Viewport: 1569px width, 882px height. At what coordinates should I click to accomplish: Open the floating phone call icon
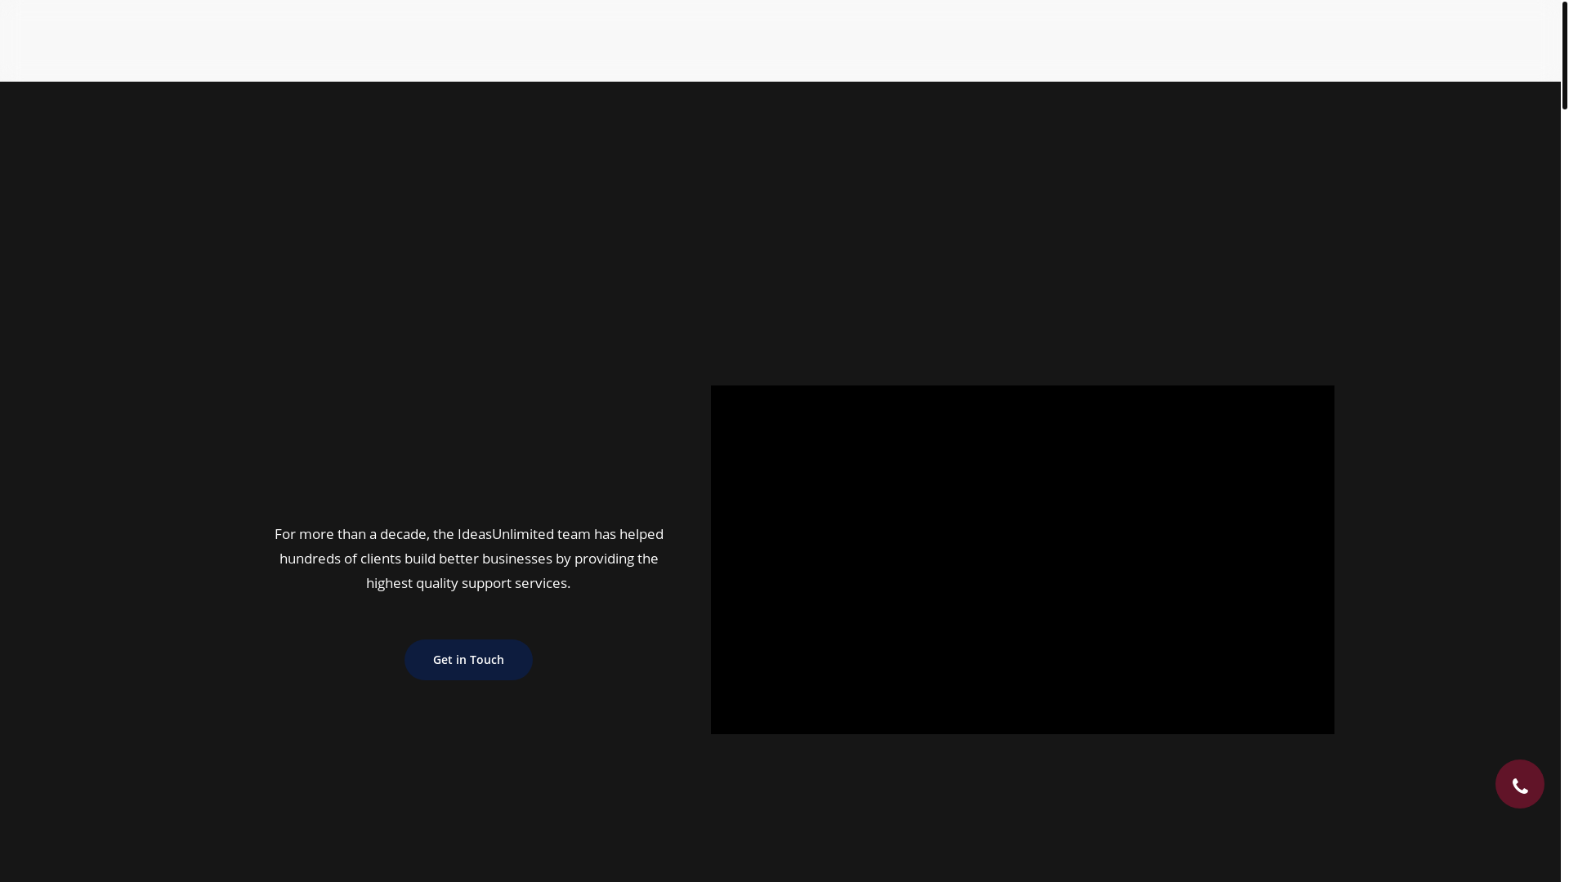1519,784
